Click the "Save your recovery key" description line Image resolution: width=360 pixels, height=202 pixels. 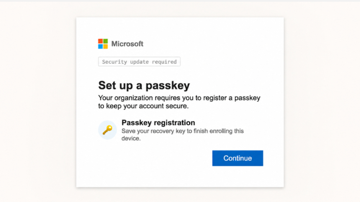point(182,131)
